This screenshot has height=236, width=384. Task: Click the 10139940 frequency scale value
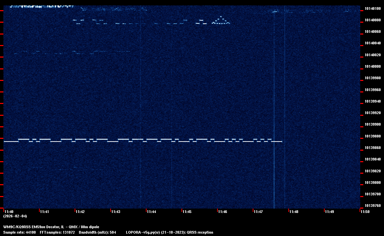[372, 101]
